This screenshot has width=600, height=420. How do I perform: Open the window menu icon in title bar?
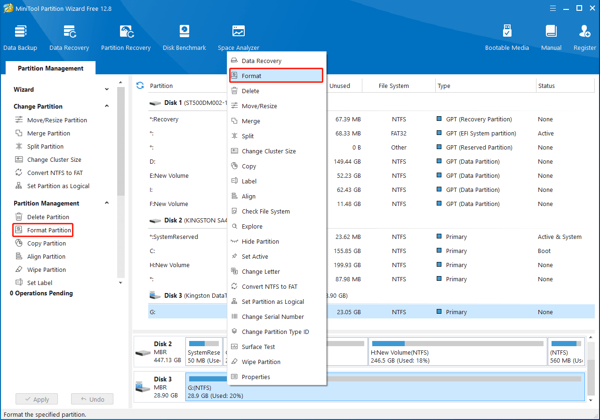coord(553,8)
